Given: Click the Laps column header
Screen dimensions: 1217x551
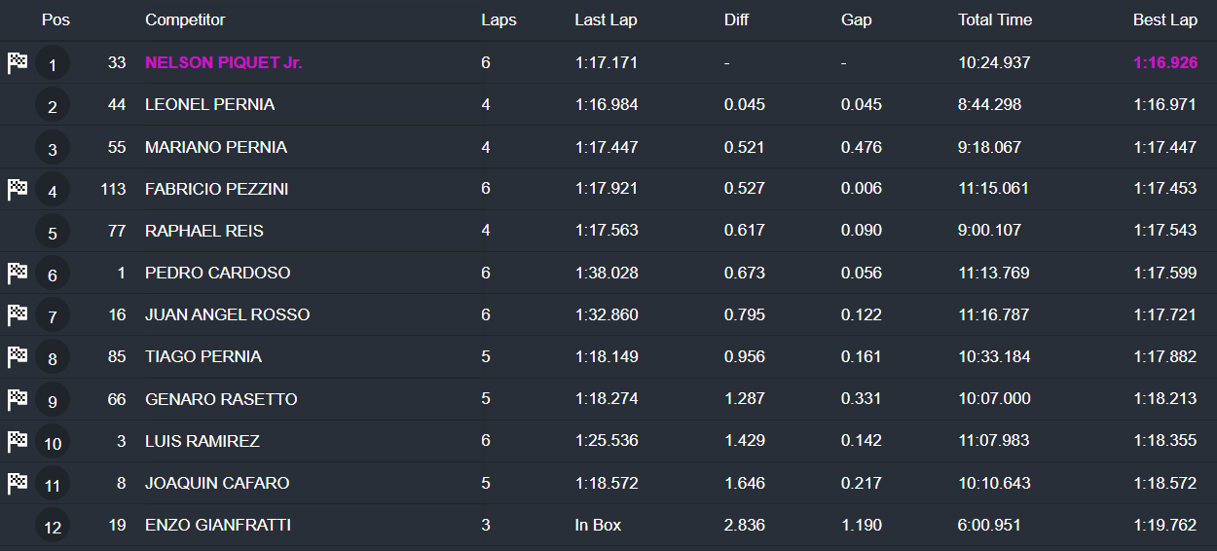Looking at the screenshot, I should coord(498,19).
